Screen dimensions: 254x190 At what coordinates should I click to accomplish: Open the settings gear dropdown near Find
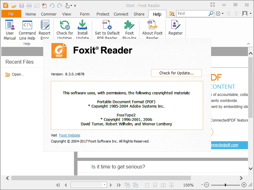coord(219,14)
